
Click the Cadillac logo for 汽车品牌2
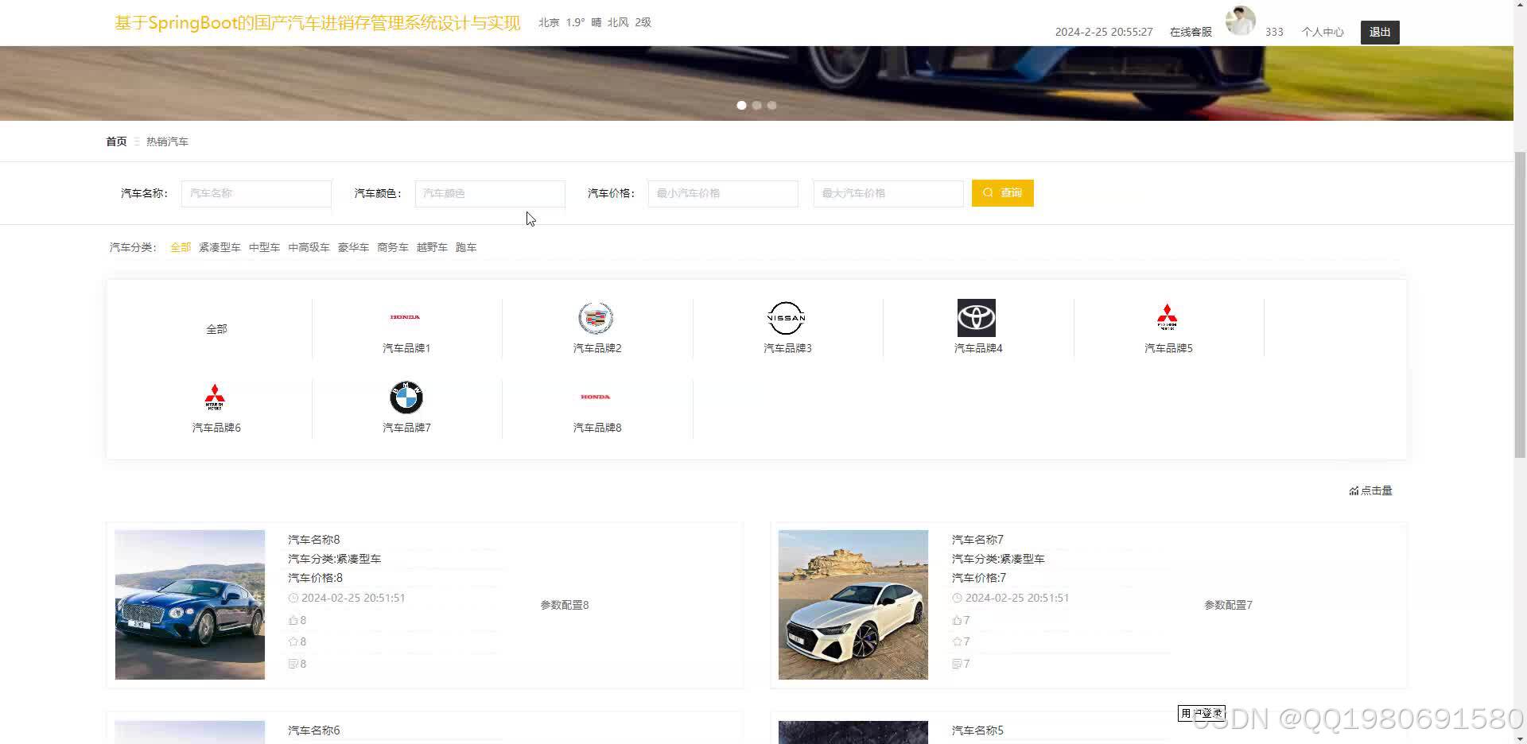[x=596, y=317]
